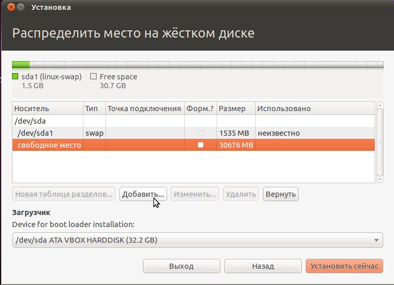394x285 pixels.
Task: Click the Изменить... button
Action: point(195,194)
